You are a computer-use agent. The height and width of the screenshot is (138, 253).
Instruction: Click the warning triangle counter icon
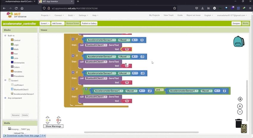pyautogui.click(x=47, y=120)
